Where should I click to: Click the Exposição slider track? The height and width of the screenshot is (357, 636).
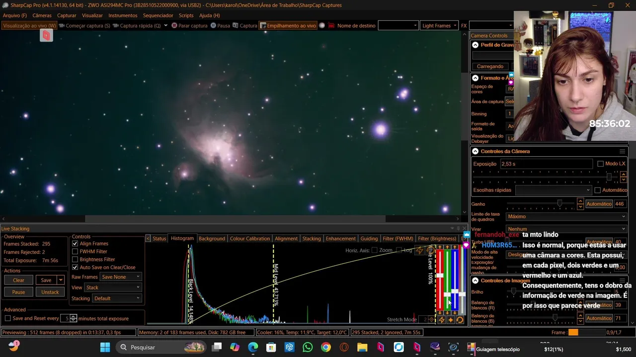coord(545,177)
